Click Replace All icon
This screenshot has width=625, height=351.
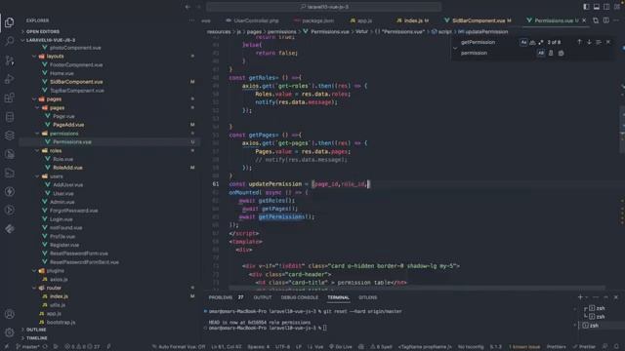pos(561,53)
